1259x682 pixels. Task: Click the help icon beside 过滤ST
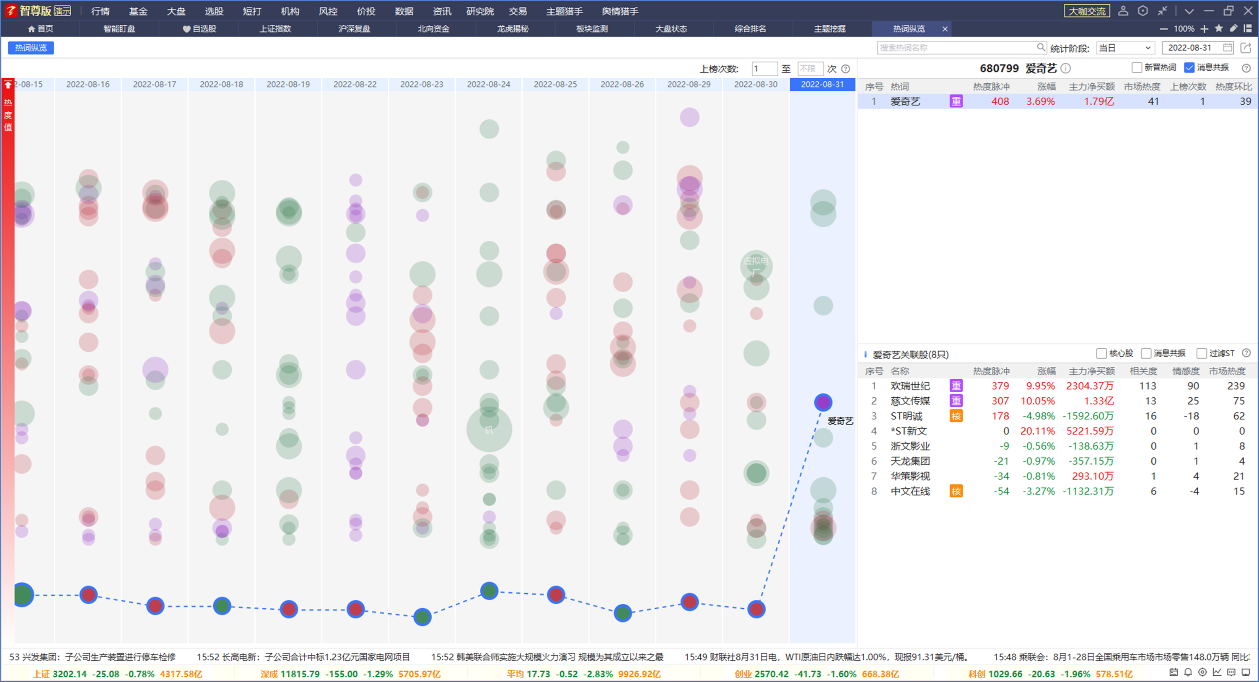pos(1246,353)
